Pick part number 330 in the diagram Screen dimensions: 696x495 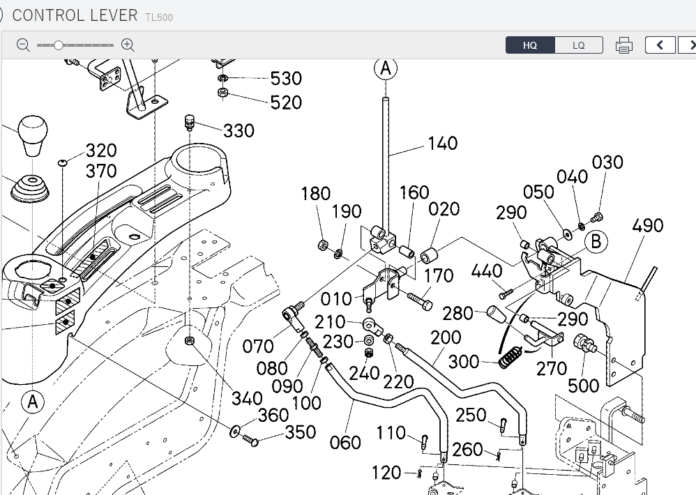tap(239, 131)
